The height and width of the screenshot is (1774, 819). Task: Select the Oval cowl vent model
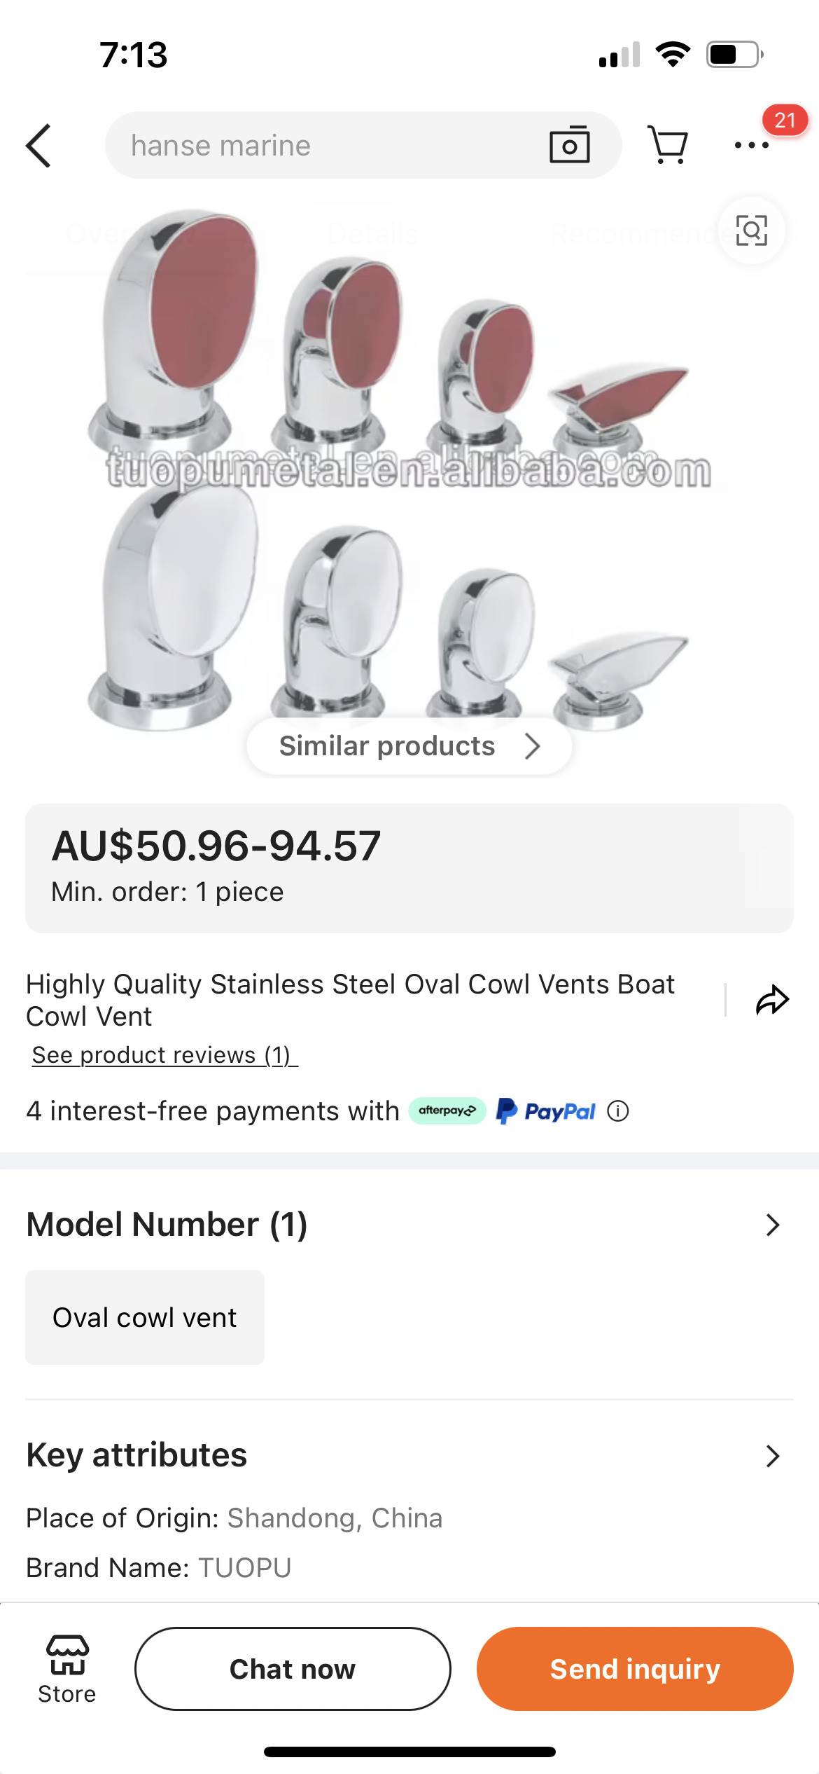tap(145, 1317)
